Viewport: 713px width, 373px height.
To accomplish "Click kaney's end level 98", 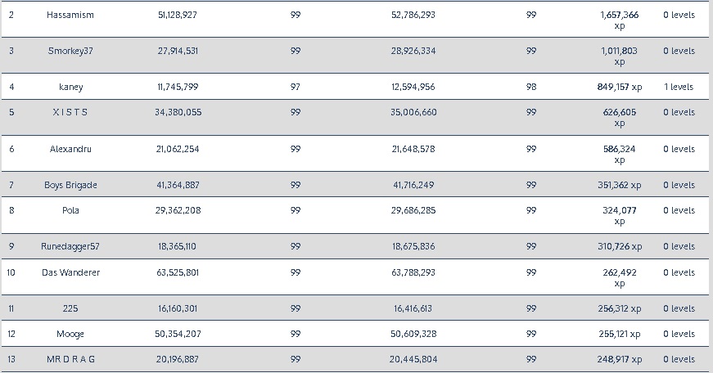I will (531, 87).
